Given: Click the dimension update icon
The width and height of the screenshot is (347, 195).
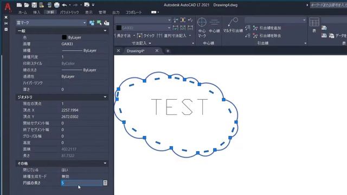Looking at the screenshot, I should (x=183, y=28).
